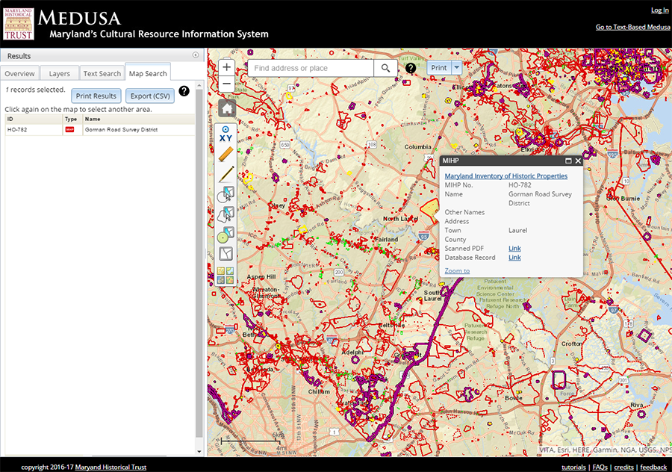672x472 pixels.
Task: Return map to home extent
Action: click(x=227, y=109)
